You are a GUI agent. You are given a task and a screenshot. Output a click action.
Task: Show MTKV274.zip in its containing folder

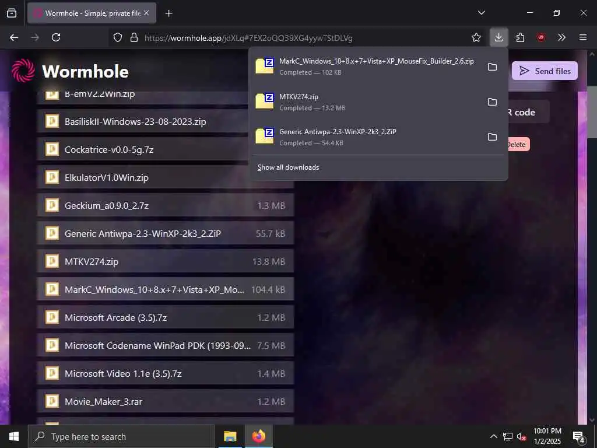492,102
